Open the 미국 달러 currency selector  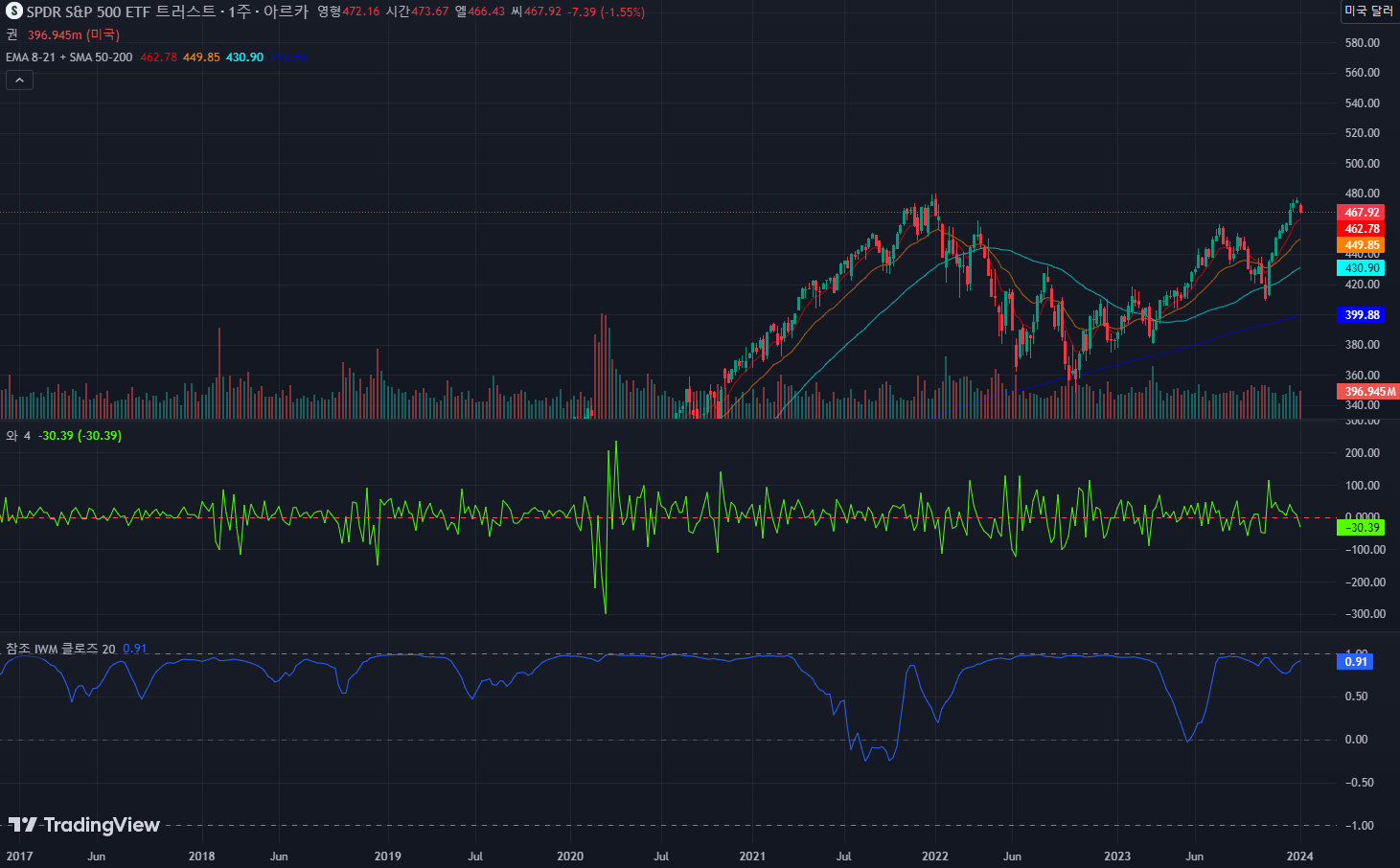[x=1368, y=11]
